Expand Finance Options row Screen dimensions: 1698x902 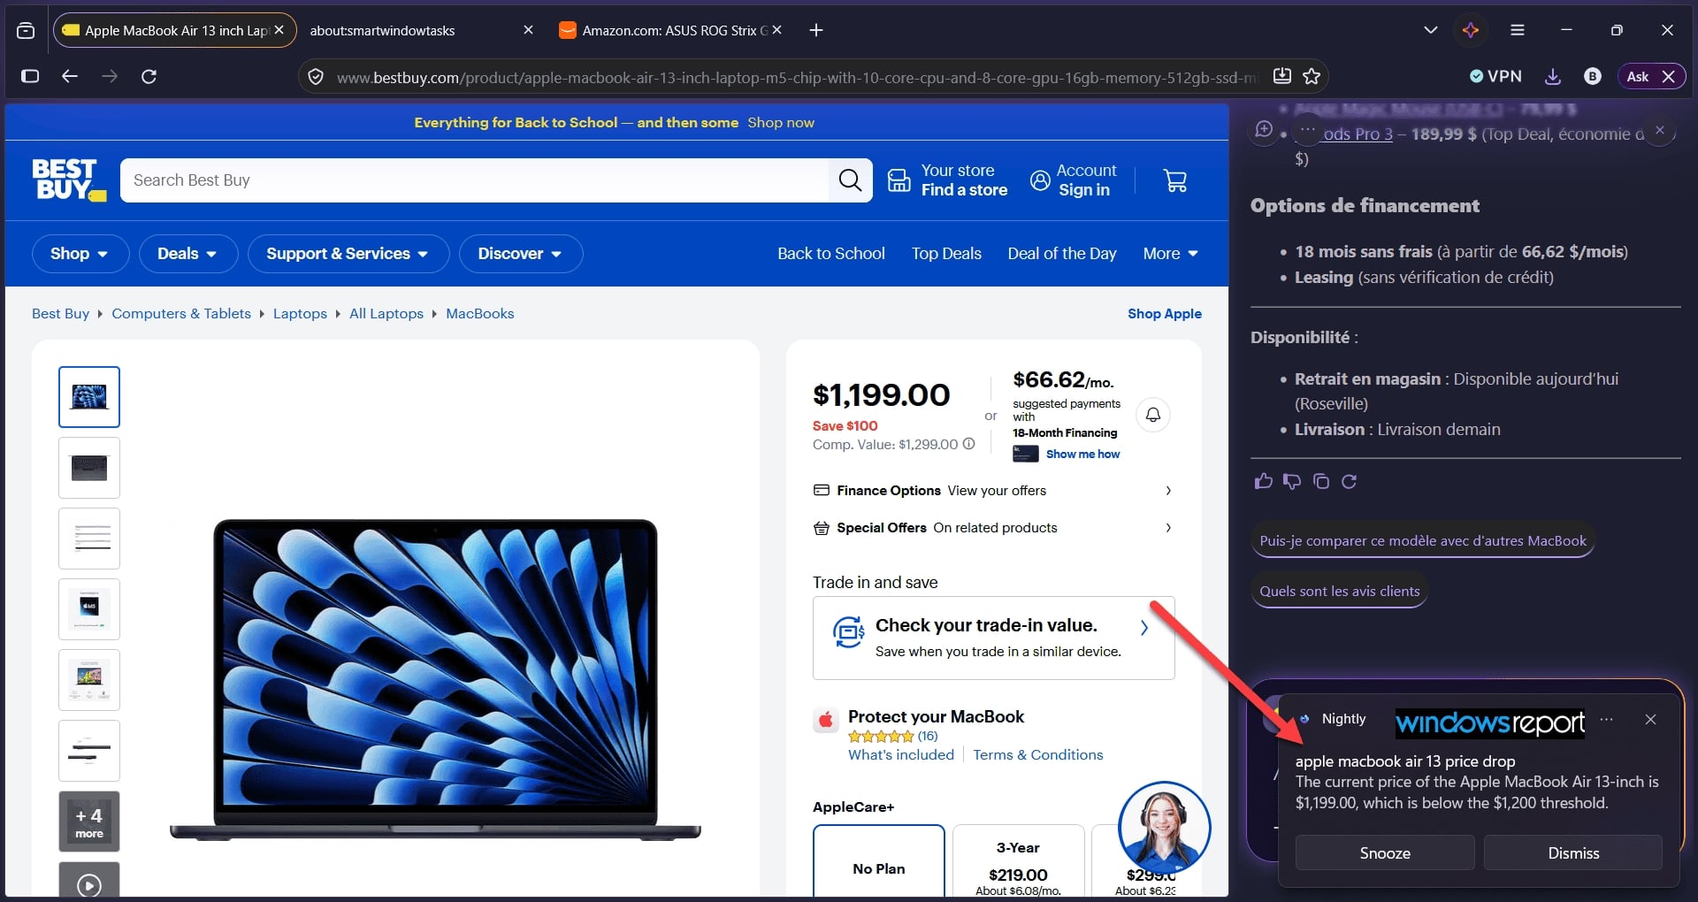click(x=993, y=491)
